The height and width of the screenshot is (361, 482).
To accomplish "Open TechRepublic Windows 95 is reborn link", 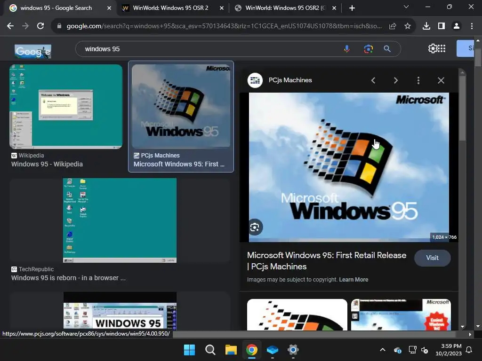I will 68,278.
